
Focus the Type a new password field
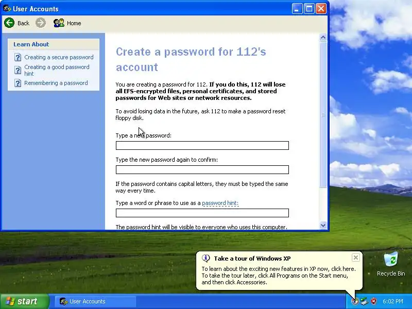click(202, 146)
